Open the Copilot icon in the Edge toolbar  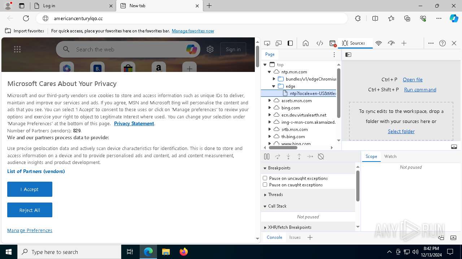454,18
